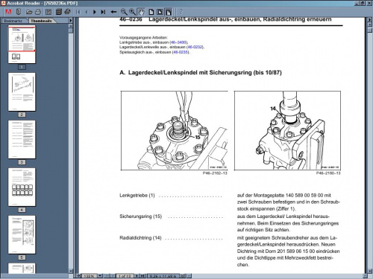The width and height of the screenshot is (373, 279).
Task: Follow the 46-0232 link
Action: (195, 47)
